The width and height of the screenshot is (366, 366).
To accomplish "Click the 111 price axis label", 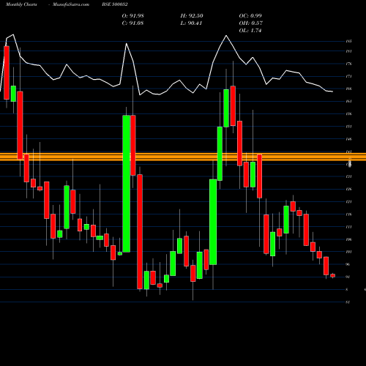I will (x=348, y=227).
